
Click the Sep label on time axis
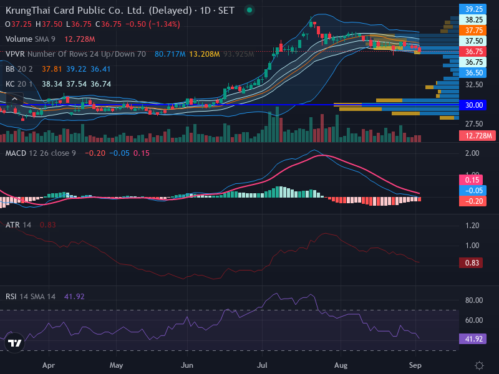415,365
